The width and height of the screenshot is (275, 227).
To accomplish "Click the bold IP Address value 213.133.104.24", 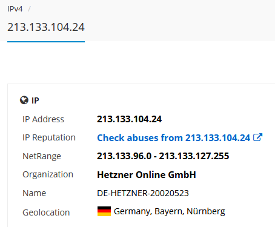I will [x=129, y=119].
